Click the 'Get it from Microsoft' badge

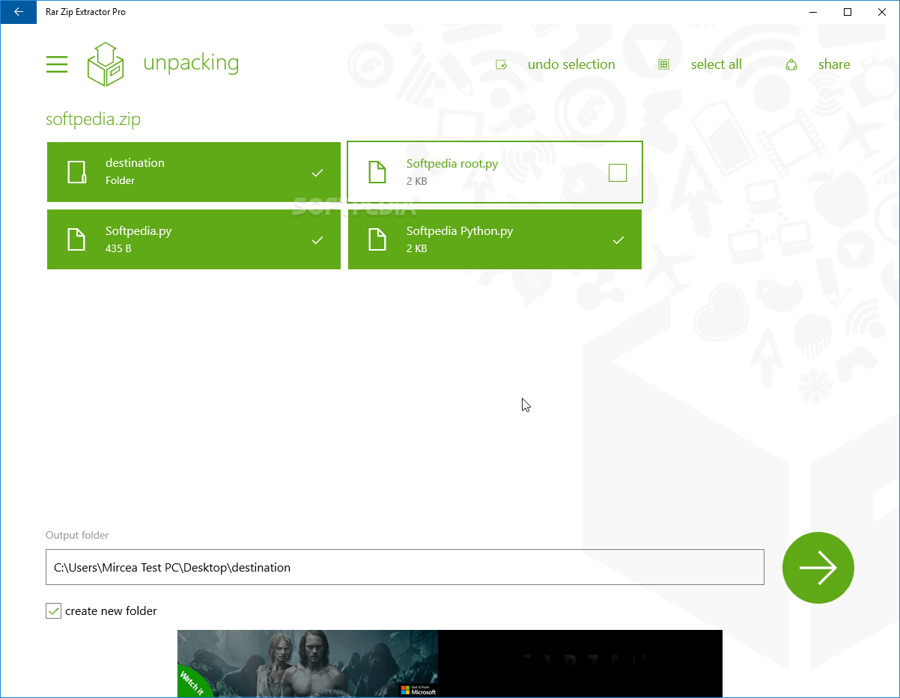pyautogui.click(x=419, y=689)
